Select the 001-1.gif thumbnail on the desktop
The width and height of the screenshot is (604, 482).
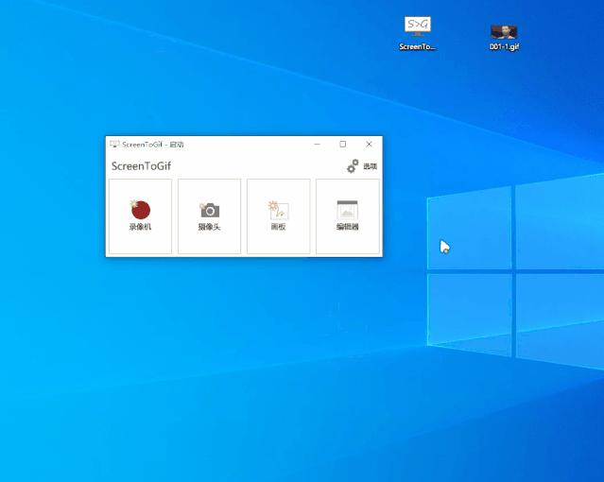tap(504, 31)
